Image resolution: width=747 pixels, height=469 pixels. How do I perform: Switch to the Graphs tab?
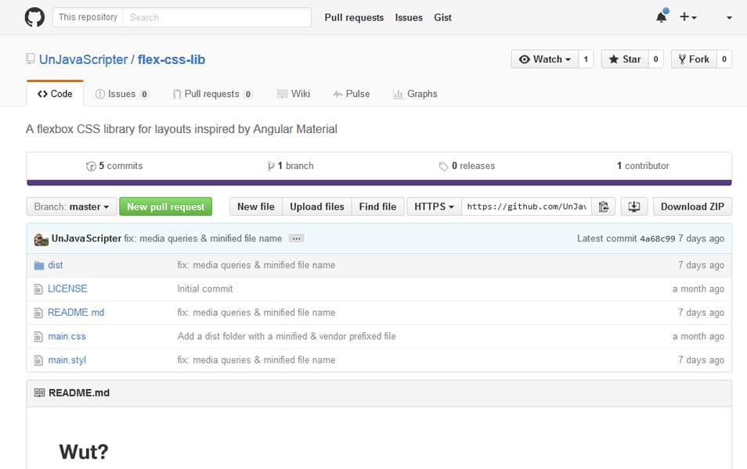pos(415,94)
